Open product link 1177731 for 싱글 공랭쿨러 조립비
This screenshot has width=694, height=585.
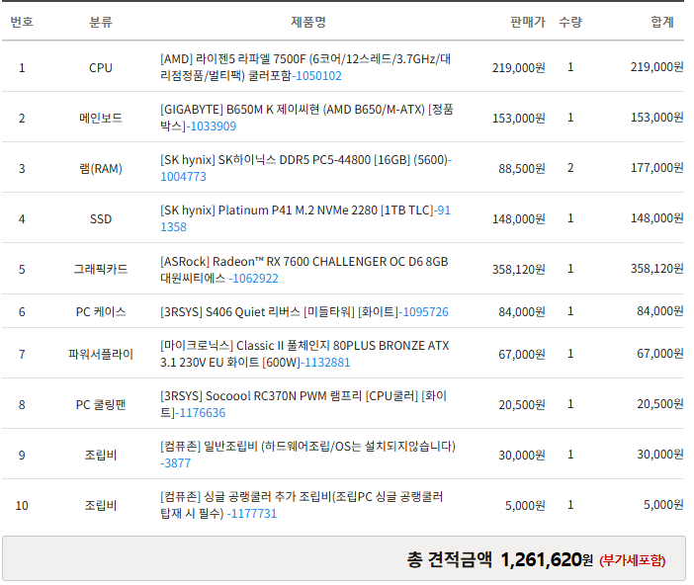pos(254,514)
